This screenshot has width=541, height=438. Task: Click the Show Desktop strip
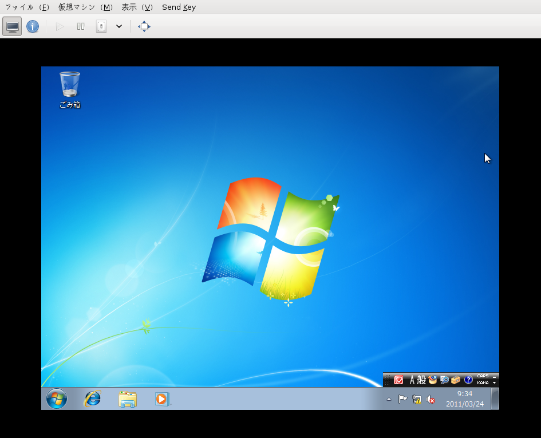495,398
